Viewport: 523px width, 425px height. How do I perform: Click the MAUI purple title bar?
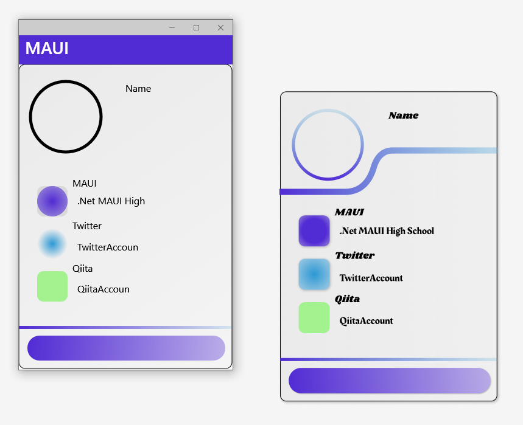[125, 49]
